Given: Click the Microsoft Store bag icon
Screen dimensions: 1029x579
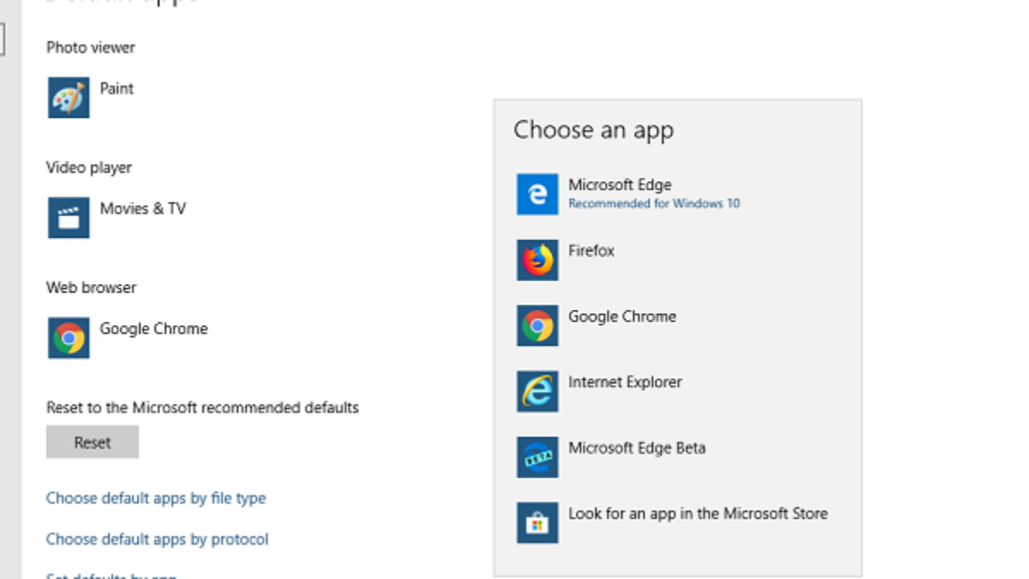Looking at the screenshot, I should [x=538, y=523].
